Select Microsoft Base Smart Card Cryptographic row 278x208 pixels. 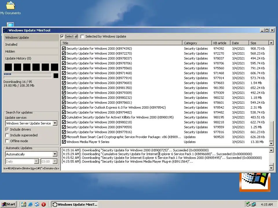pos(165,137)
